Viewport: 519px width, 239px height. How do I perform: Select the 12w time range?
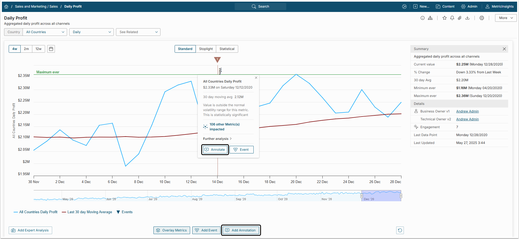click(x=39, y=49)
